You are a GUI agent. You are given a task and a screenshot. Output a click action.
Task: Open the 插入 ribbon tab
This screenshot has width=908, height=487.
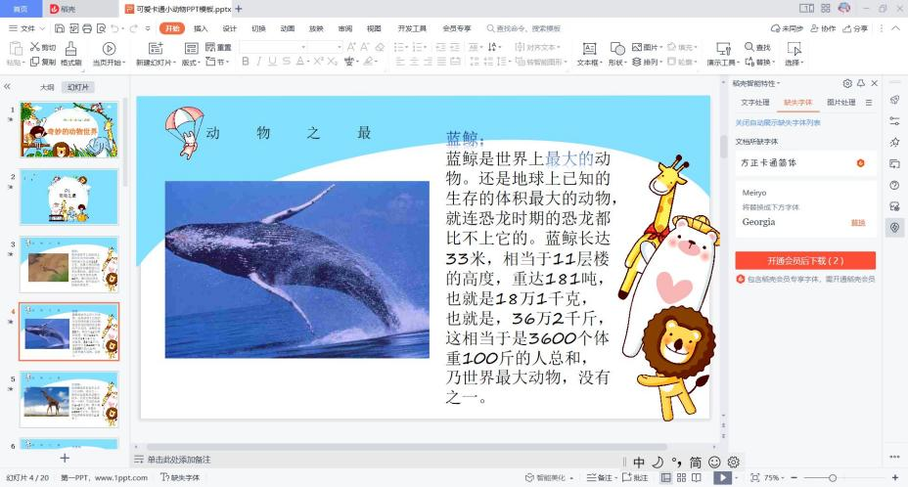[201, 28]
